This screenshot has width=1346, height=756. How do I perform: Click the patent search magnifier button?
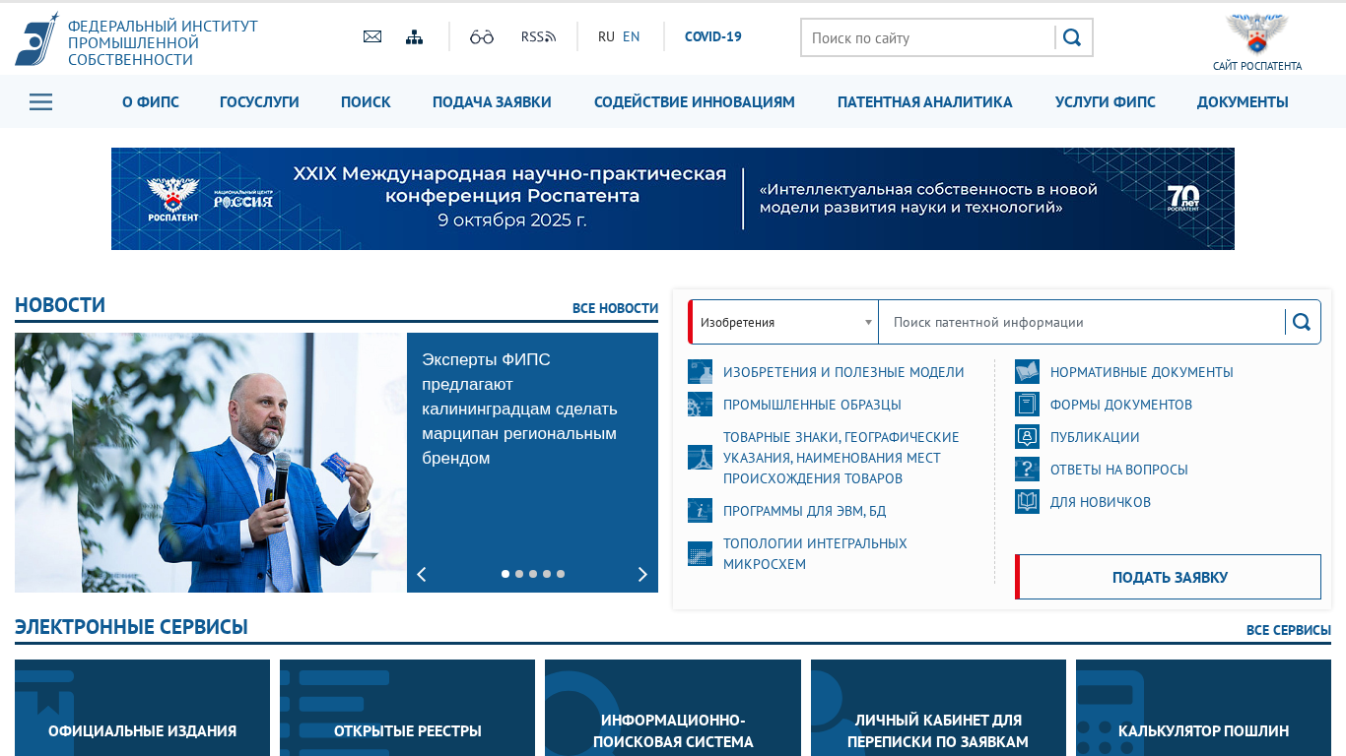click(x=1302, y=322)
